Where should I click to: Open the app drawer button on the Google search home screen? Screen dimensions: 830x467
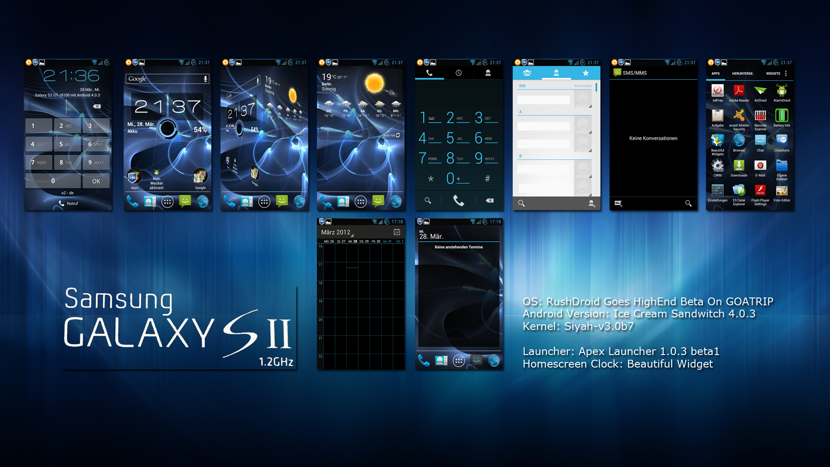167,202
